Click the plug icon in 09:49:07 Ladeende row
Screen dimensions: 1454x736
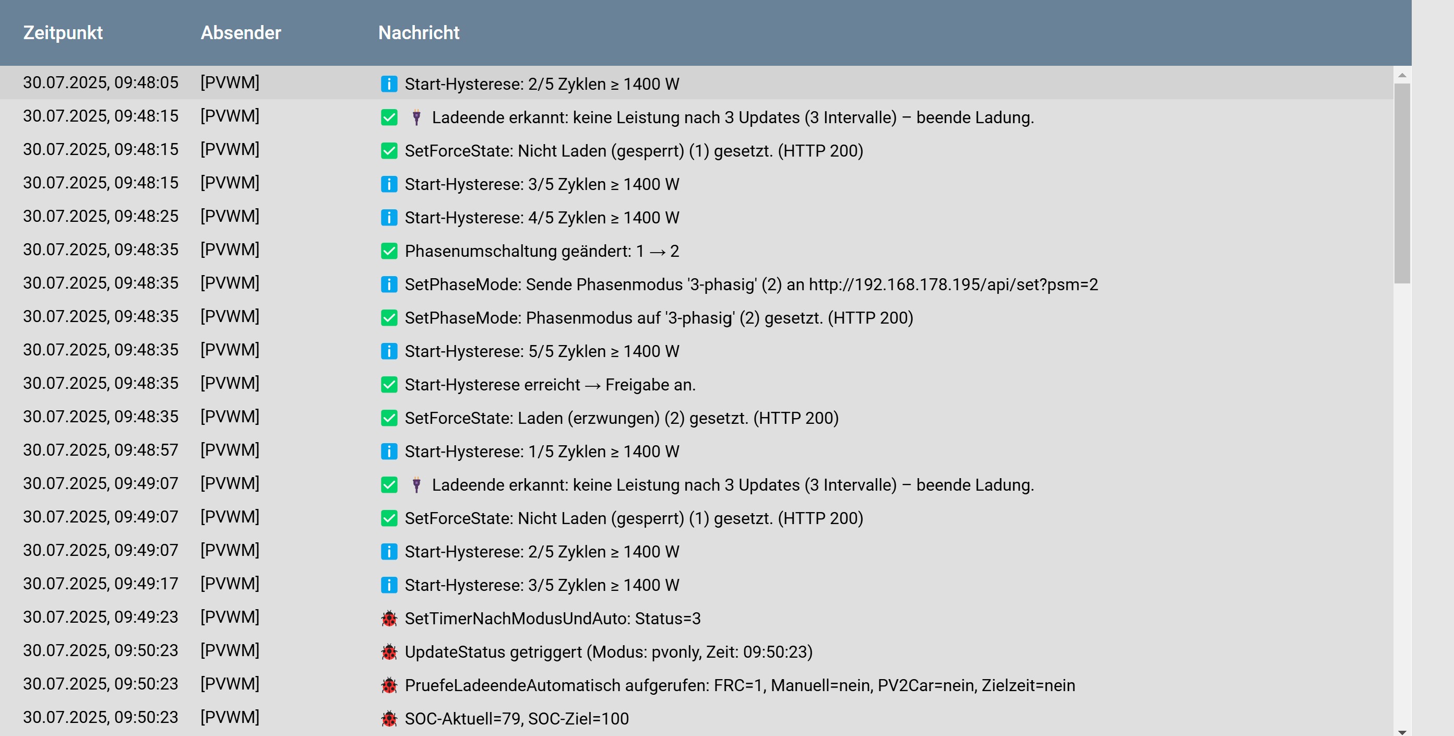click(416, 485)
